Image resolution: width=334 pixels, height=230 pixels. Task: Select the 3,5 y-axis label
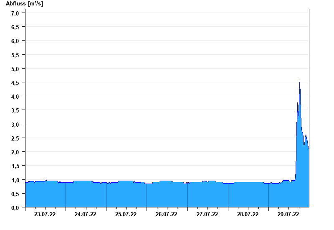tap(15, 111)
